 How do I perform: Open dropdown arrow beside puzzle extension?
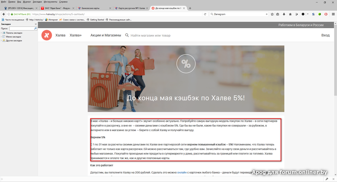(308, 14)
